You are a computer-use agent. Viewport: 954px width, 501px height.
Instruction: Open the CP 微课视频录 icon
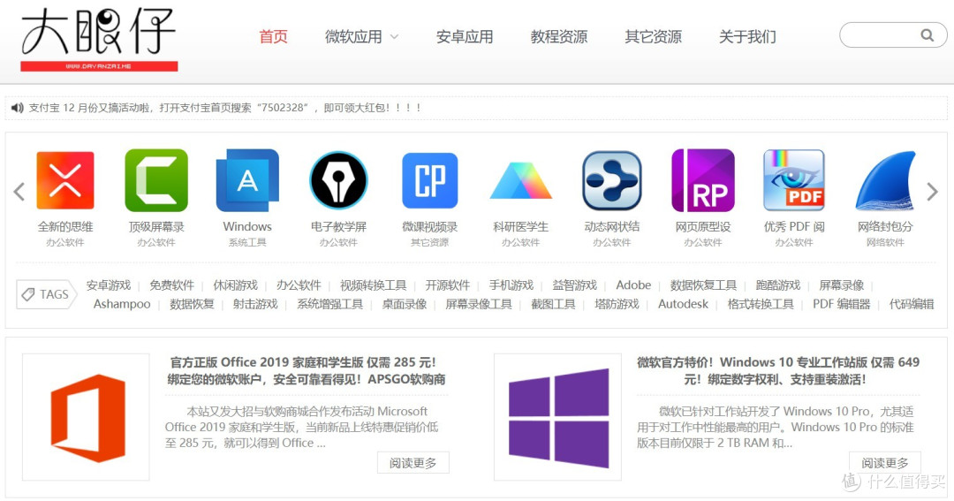[429, 180]
